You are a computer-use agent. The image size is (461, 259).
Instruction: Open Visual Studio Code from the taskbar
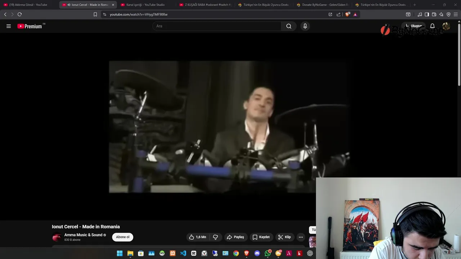[183, 253]
